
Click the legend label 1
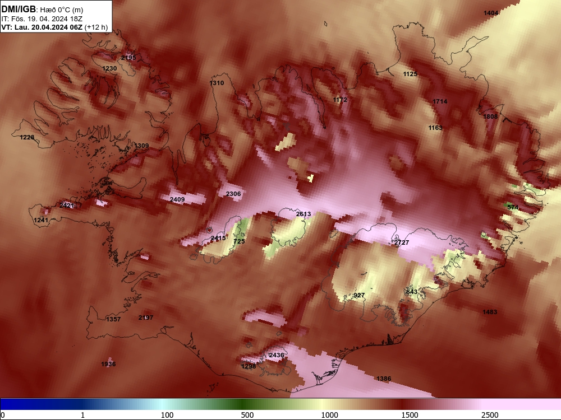pos(82,415)
